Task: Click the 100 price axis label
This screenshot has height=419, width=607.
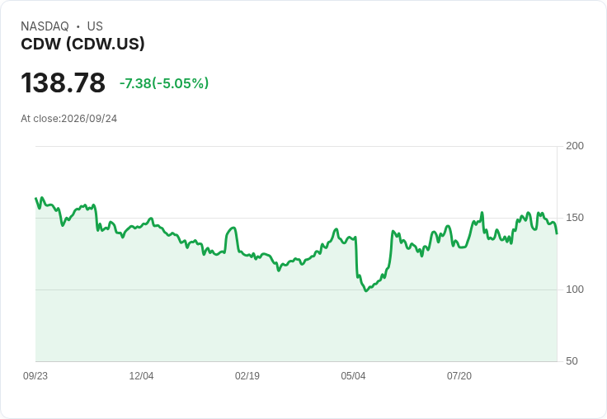Action: [x=575, y=290]
